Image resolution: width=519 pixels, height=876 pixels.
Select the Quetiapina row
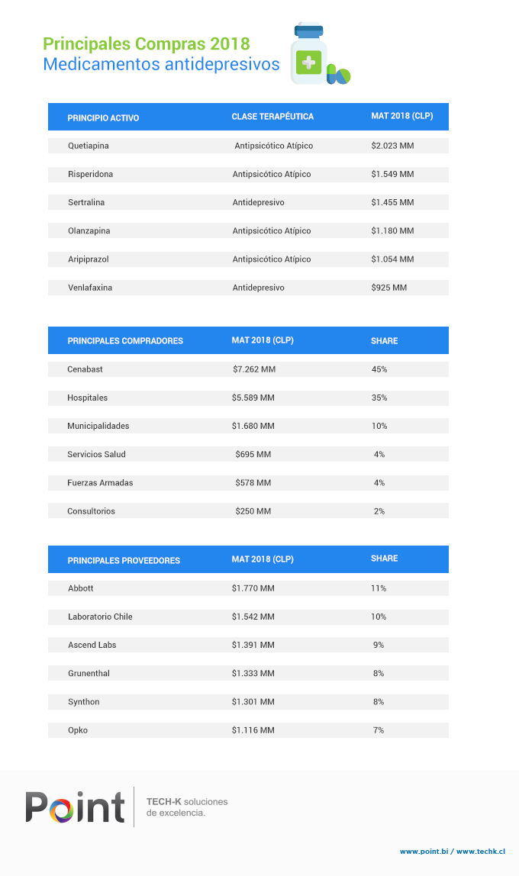click(248, 146)
